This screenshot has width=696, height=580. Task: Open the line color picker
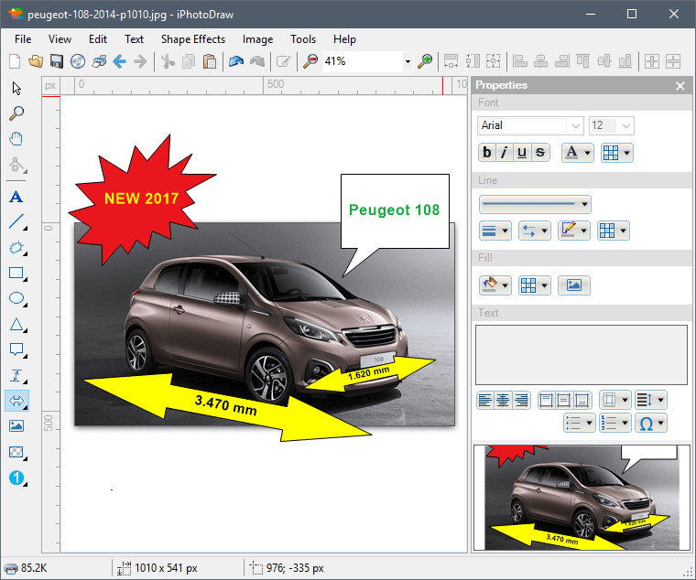[574, 231]
